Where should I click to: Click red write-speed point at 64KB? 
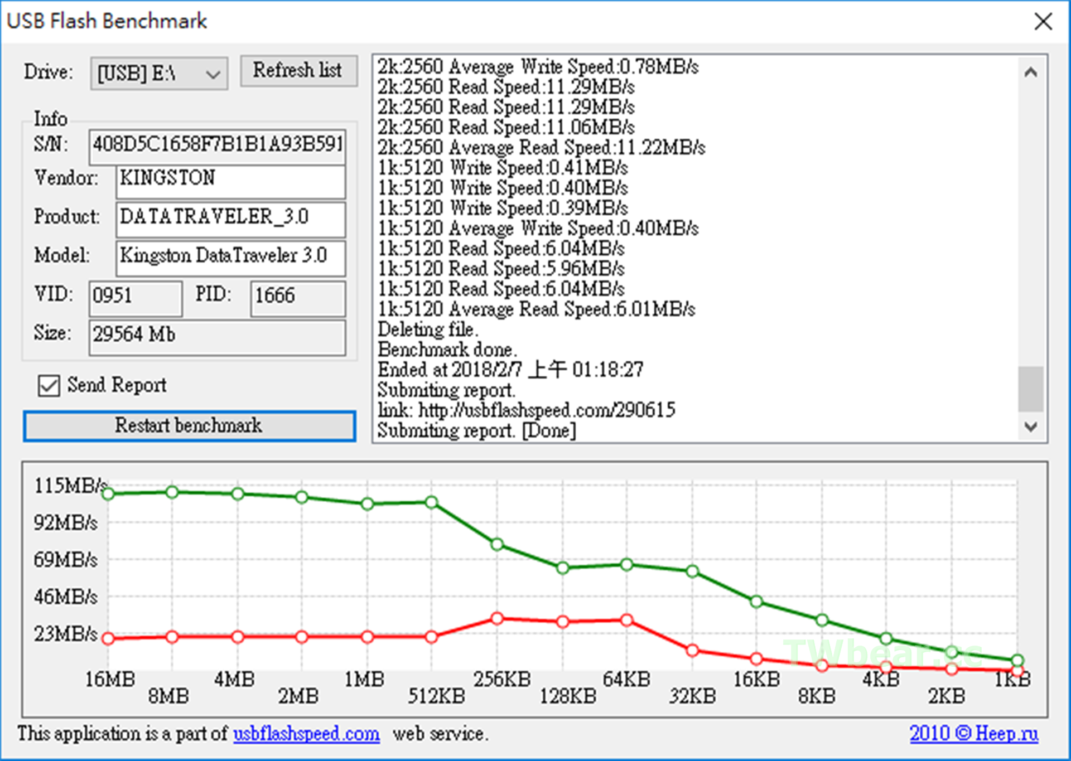pos(626,620)
